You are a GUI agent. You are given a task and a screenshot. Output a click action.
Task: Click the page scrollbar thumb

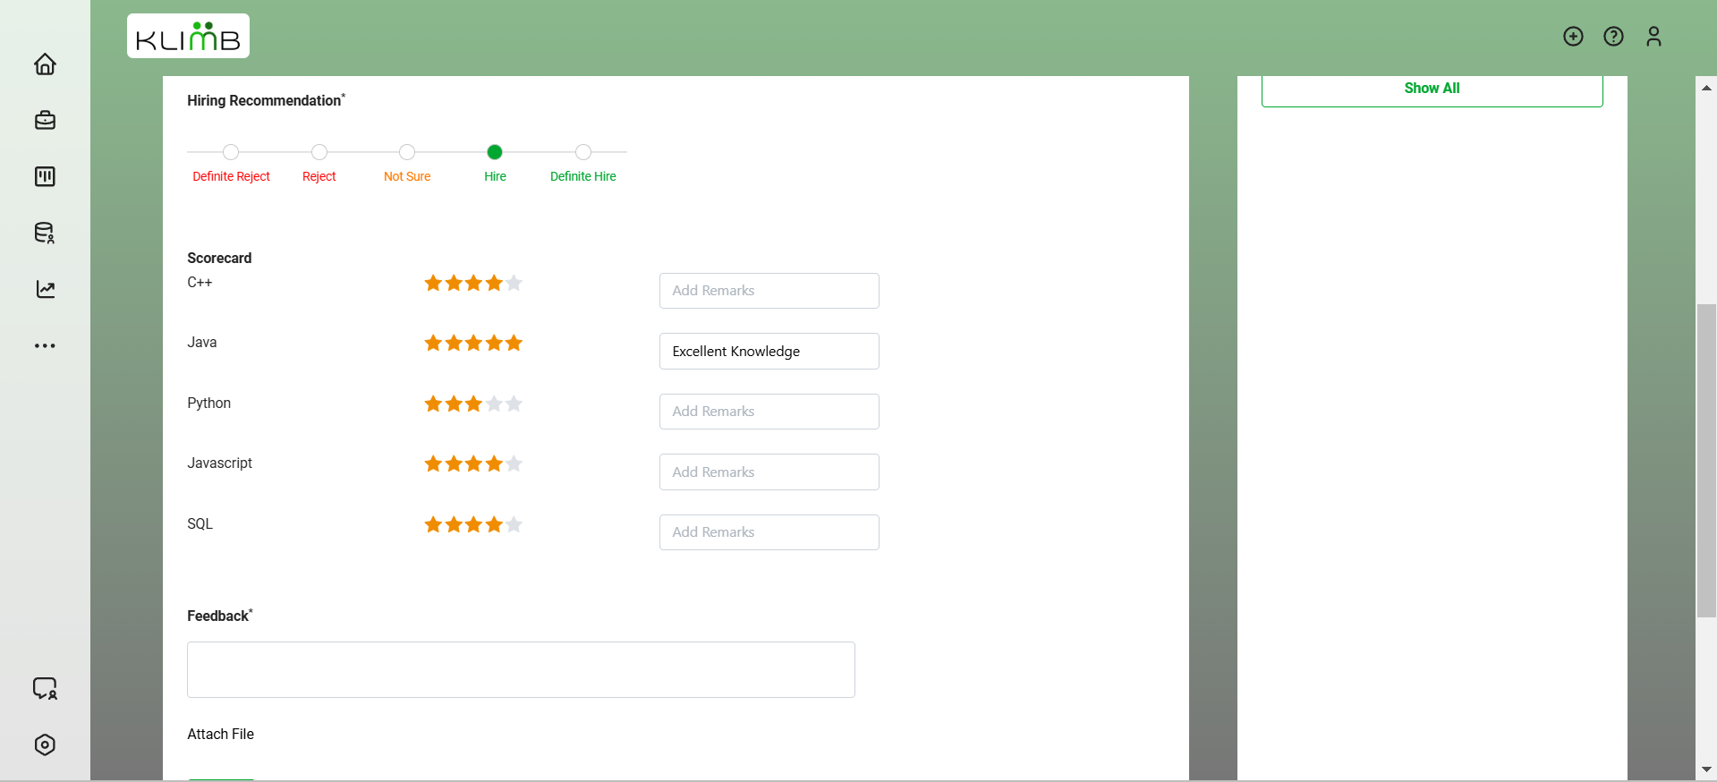click(1706, 461)
